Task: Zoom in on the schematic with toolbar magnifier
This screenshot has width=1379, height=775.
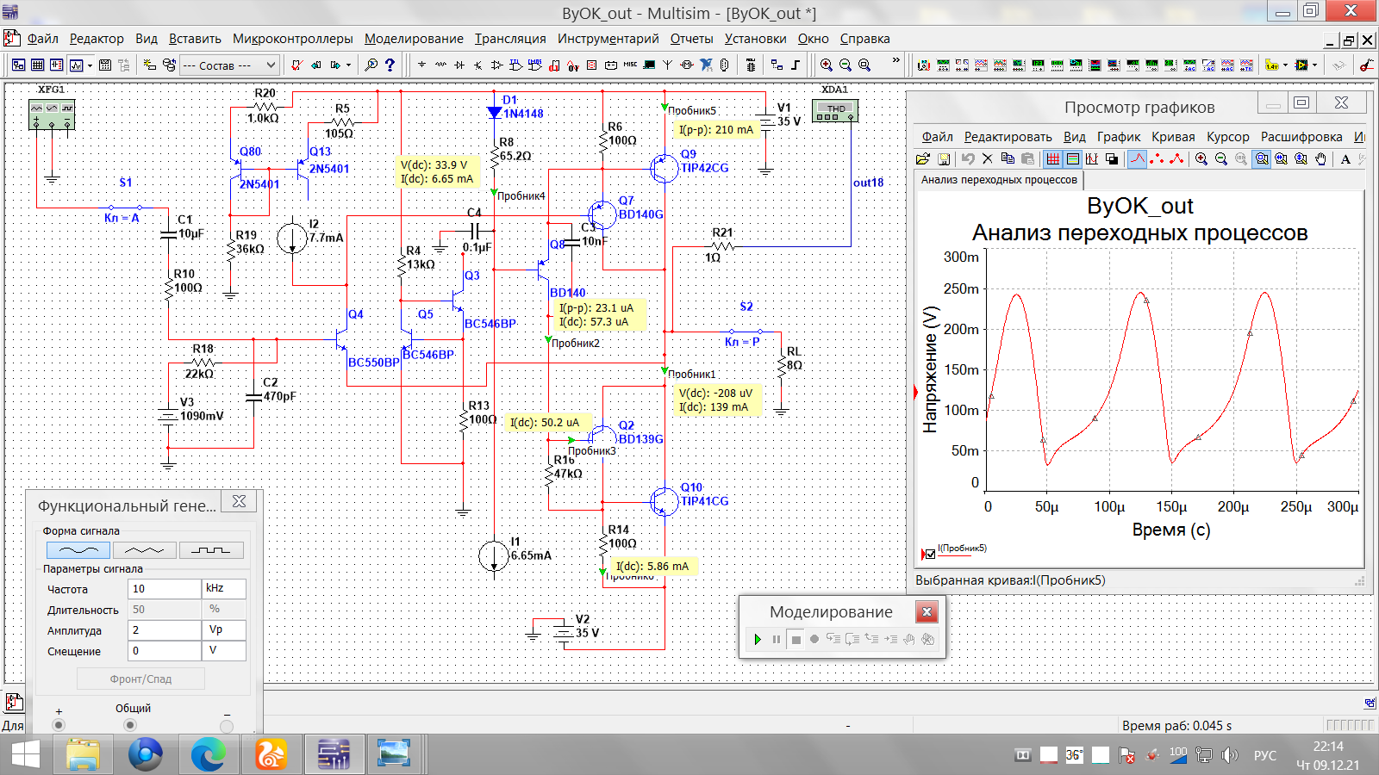Action: 826,65
